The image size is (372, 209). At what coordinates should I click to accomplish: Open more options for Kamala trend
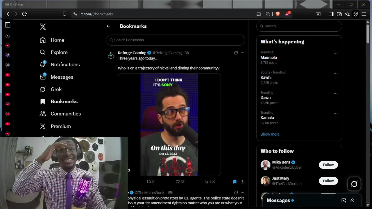(336, 113)
